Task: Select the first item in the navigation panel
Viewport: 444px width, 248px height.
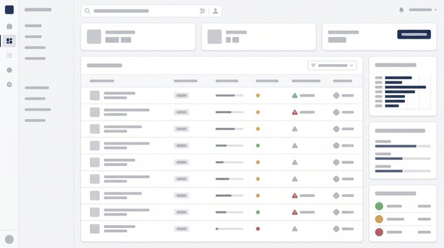Action: point(33,25)
